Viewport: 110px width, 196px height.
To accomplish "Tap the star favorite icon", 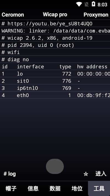I will tap(86, 174).
